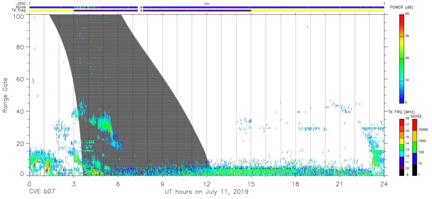Click the POWER (dB) colorbar title
The width and height of the screenshot is (432, 199).
(x=402, y=7)
